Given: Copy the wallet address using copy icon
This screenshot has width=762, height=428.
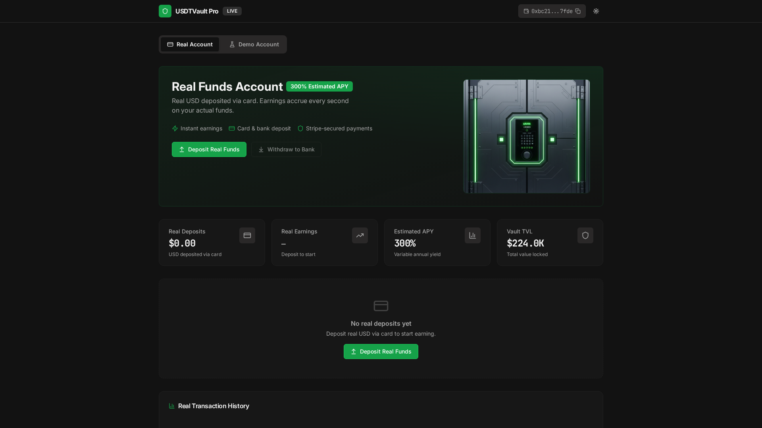Looking at the screenshot, I should pos(578,11).
